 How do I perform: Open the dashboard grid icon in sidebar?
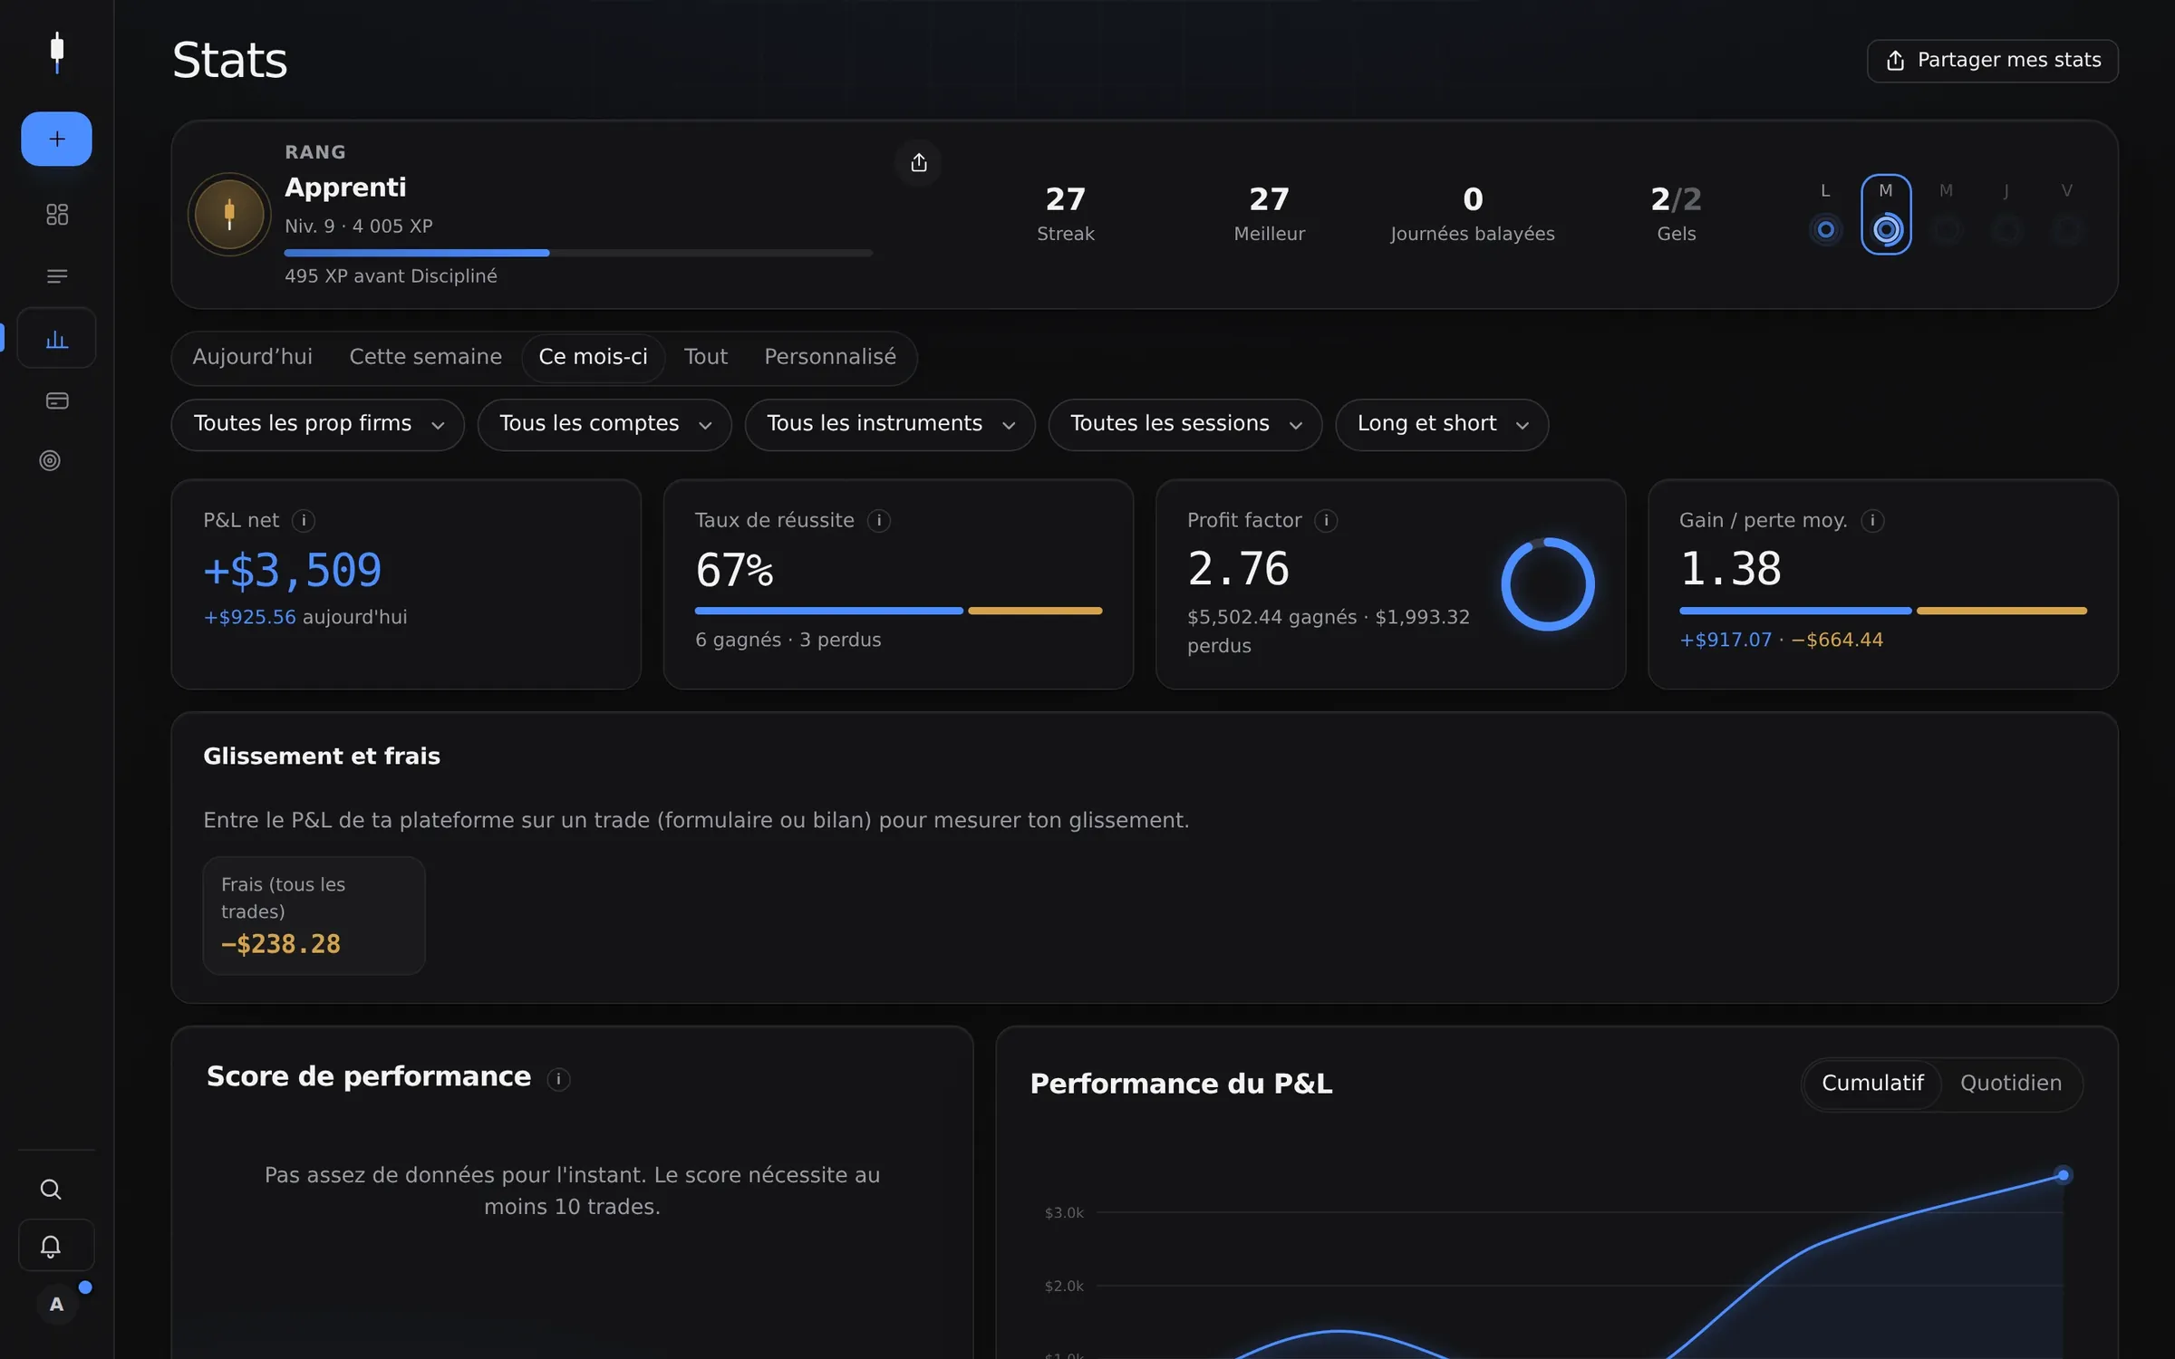point(56,215)
